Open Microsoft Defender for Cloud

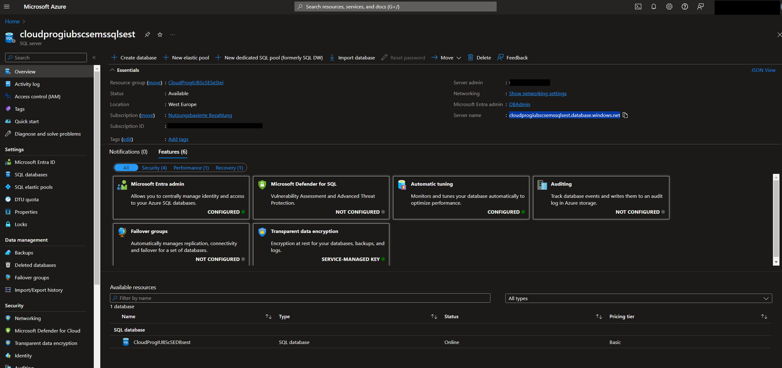pos(47,331)
